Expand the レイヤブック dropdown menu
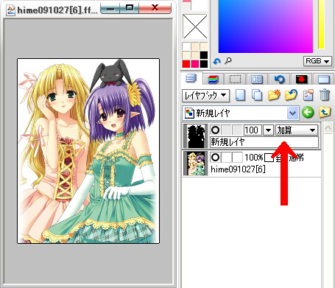Image resolution: width=335 pixels, height=288 pixels. click(205, 95)
